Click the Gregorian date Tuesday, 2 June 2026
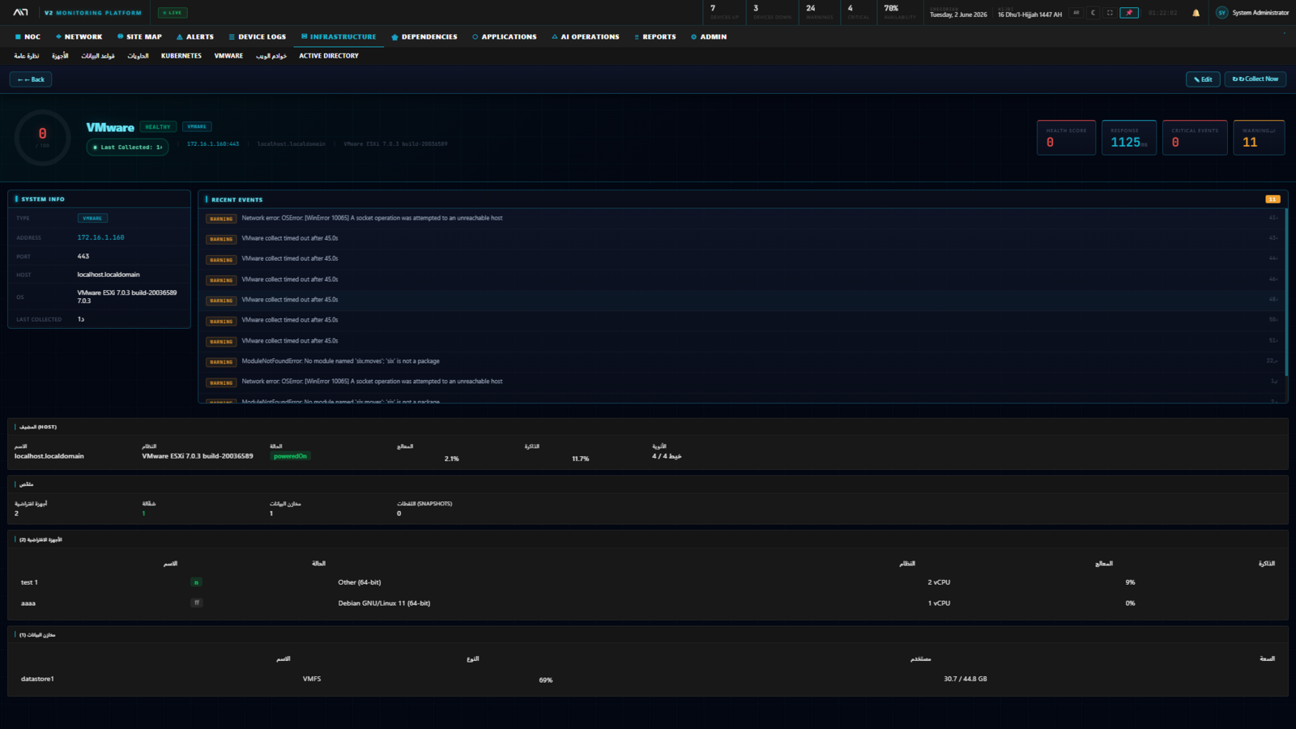1296x729 pixels. click(958, 15)
